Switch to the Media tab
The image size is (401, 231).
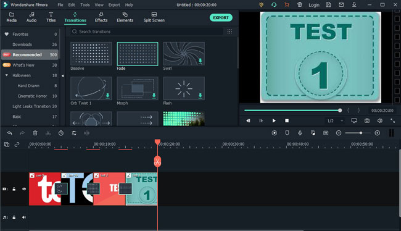pos(12,17)
